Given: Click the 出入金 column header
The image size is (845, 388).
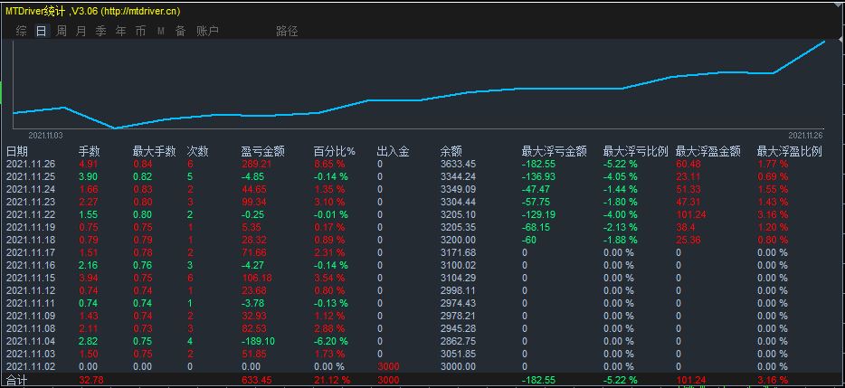Looking at the screenshot, I should click(393, 151).
